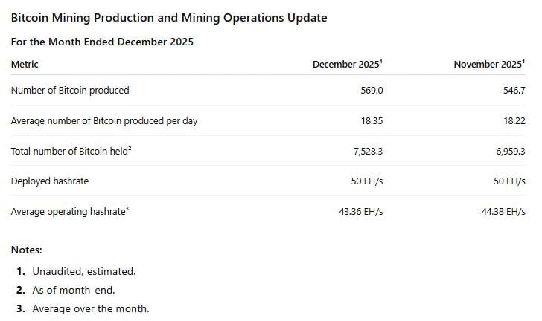Select the December 2025 column header
This screenshot has height=321, width=542.
[x=348, y=65]
